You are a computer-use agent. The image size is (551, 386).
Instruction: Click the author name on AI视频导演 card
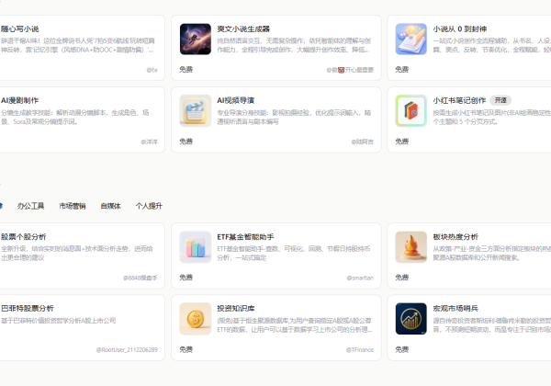tap(363, 142)
